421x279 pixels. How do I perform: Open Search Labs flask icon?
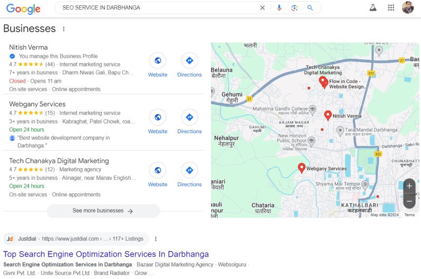373,7
